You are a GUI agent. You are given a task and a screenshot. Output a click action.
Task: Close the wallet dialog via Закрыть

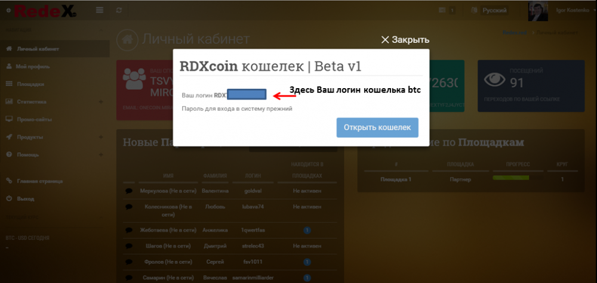pyautogui.click(x=405, y=40)
